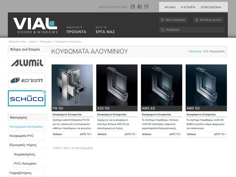The width and height of the screenshot is (236, 177).
Task: Filter products by Alumil logo
Action: [27, 63]
